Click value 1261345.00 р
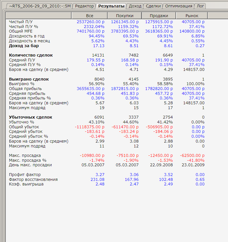This screenshot has width=228, height=242. (125, 22)
